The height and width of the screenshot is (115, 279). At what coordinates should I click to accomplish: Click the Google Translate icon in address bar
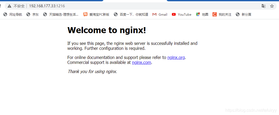click(264, 6)
